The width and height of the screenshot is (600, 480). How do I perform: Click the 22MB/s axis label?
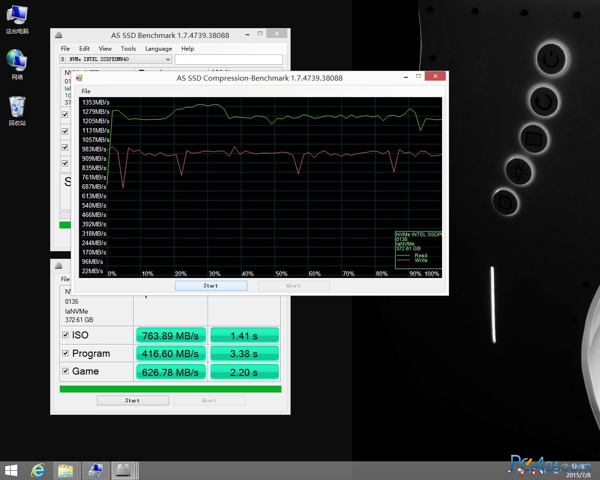[92, 271]
